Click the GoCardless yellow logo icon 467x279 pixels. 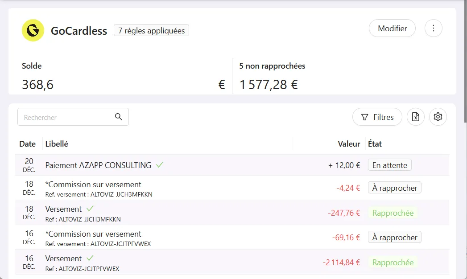[33, 30]
